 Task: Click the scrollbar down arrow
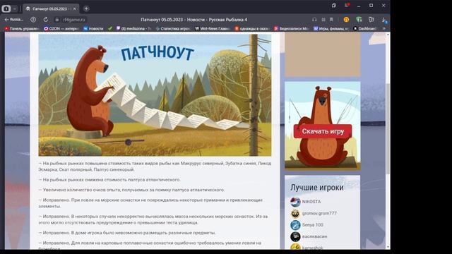388,247
